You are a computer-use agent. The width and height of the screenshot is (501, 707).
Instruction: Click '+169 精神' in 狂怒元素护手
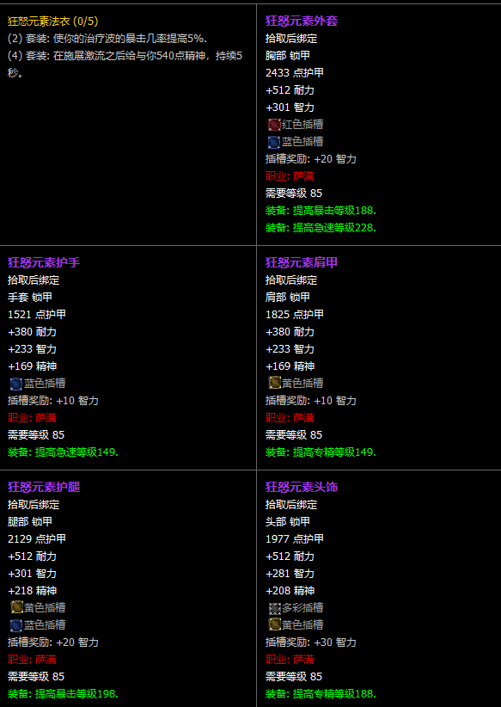click(x=32, y=366)
